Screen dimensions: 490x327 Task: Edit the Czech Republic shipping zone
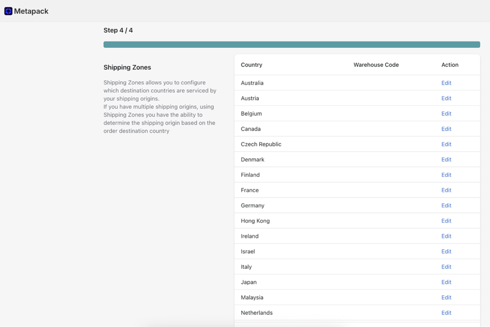446,144
